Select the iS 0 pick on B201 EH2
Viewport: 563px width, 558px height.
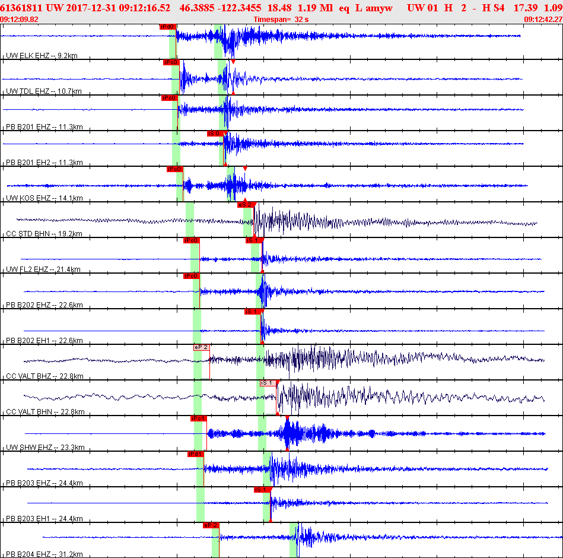coord(216,134)
